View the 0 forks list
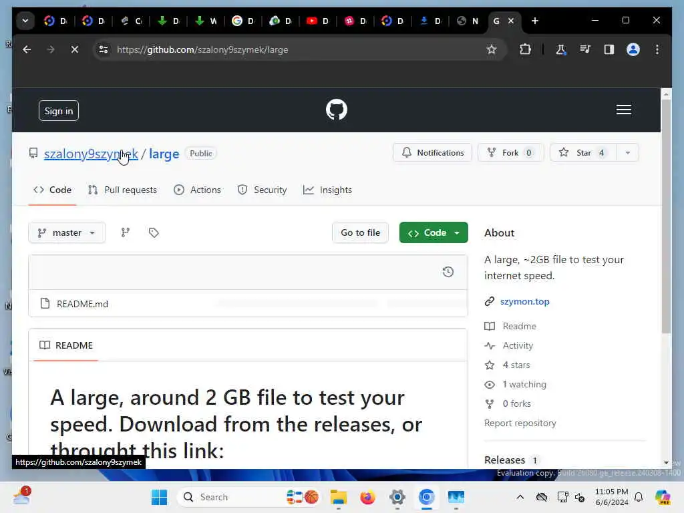This screenshot has height=513, width=684. (x=516, y=403)
